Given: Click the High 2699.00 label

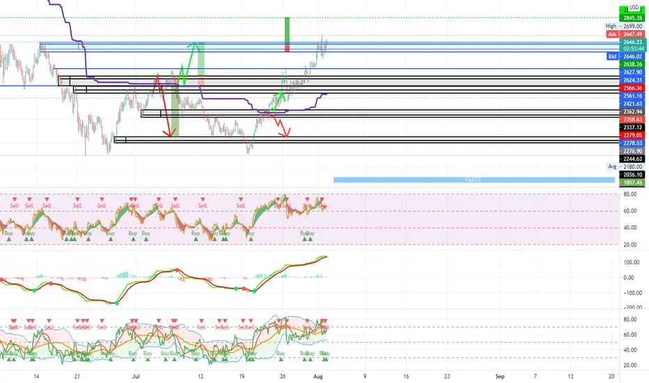Looking at the screenshot, I should point(624,26).
